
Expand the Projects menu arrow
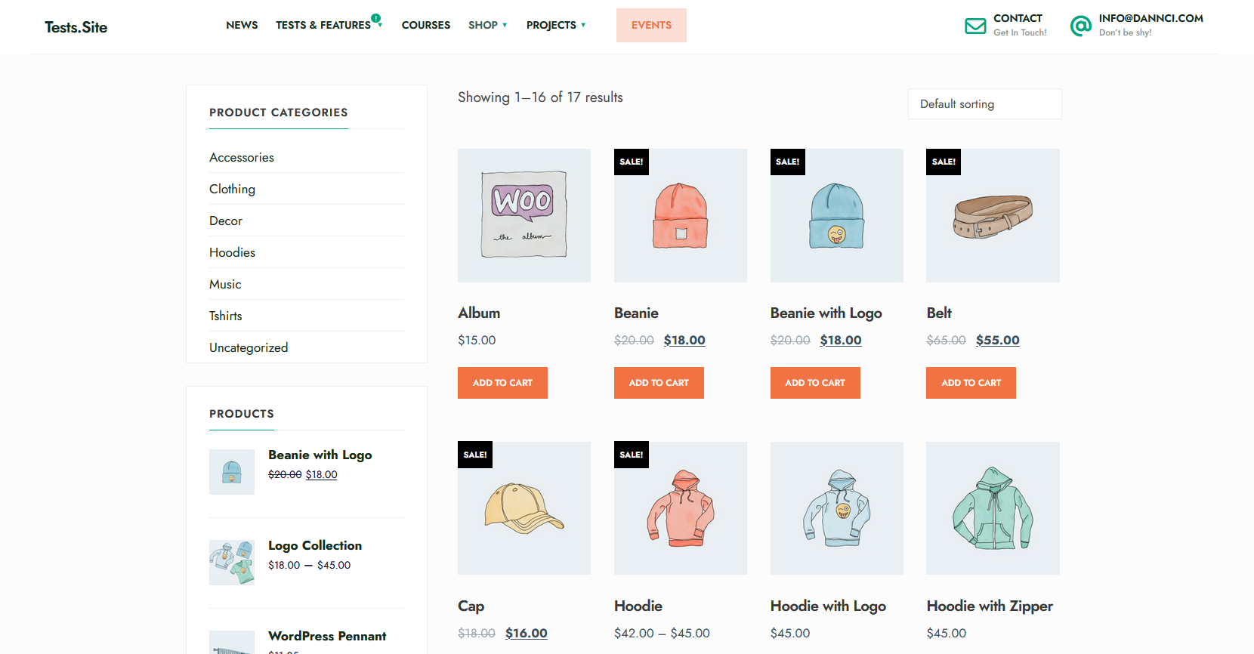583,26
